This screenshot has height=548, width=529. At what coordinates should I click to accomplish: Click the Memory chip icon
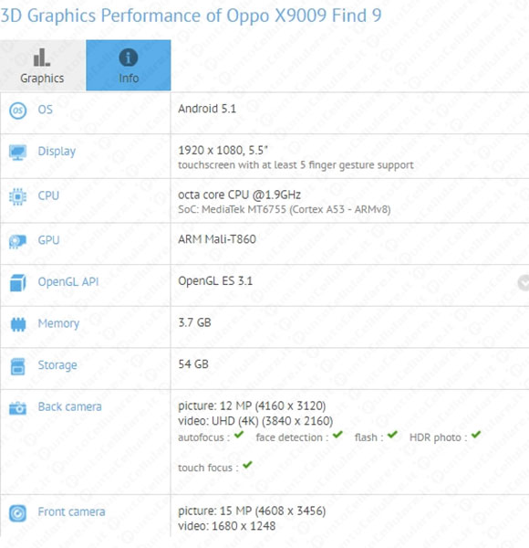[18, 324]
